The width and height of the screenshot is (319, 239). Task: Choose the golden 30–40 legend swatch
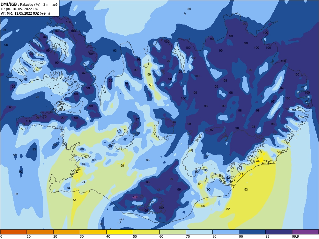(93, 232)
